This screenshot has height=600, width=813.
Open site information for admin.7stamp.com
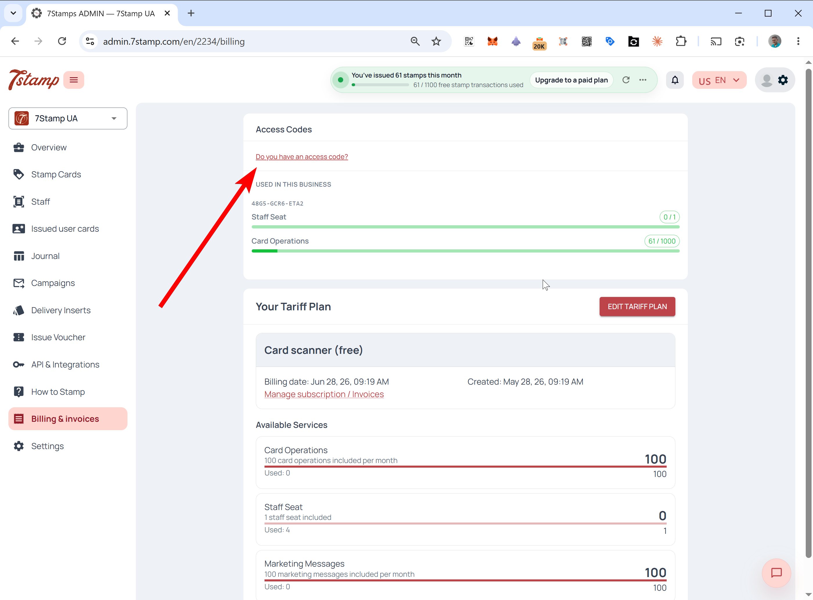pyautogui.click(x=90, y=42)
